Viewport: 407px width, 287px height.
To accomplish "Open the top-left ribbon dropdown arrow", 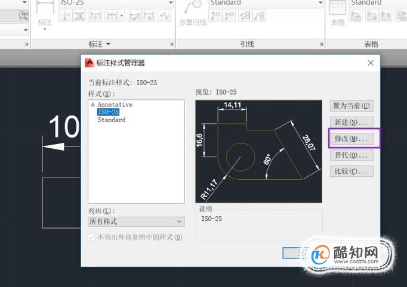I will pyautogui.click(x=25, y=2).
